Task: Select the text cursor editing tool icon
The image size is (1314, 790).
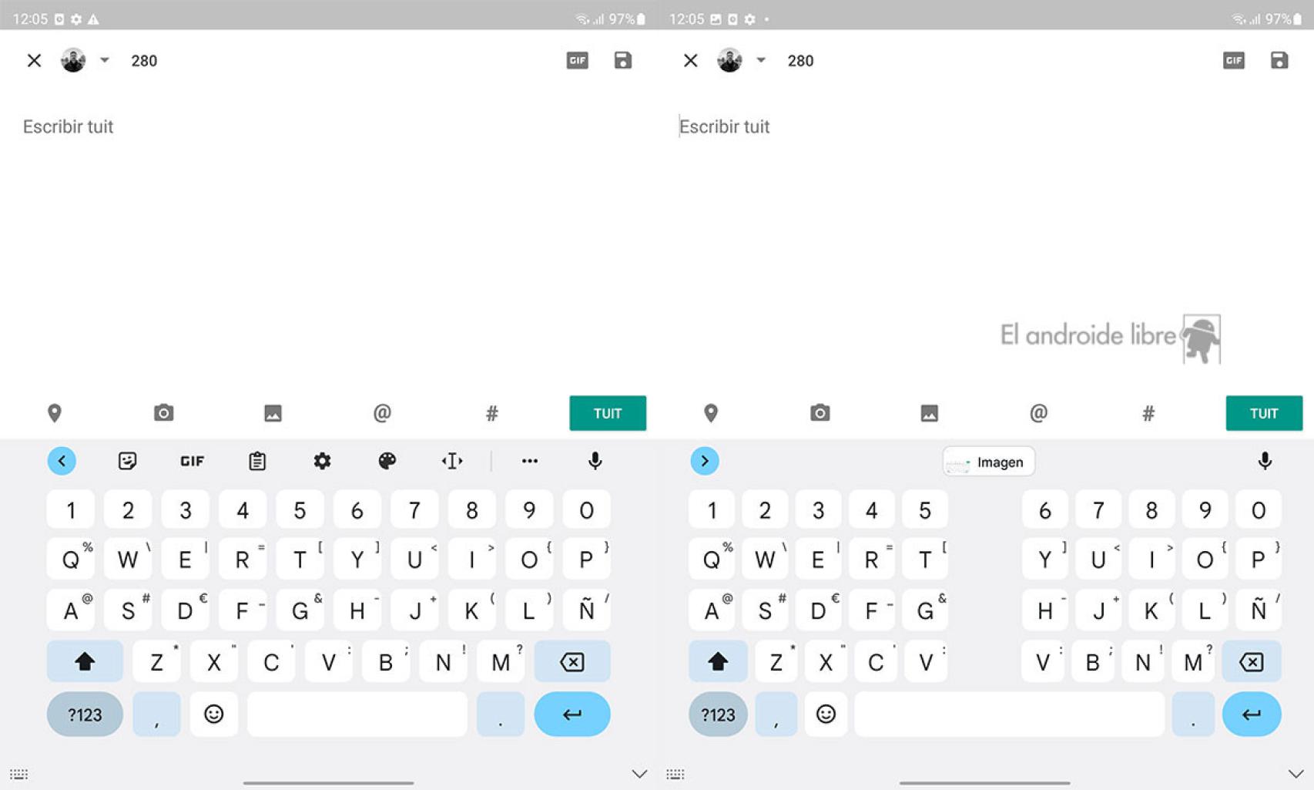Action: tap(452, 461)
